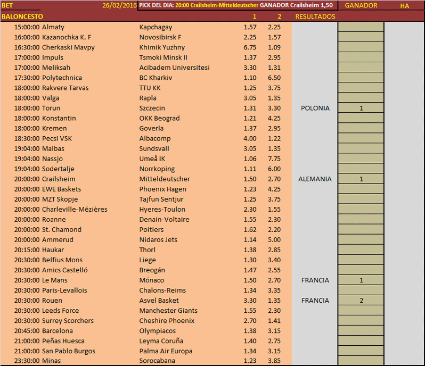425x366 pixels.
Task: Click Cheshire Phoenix cell
Action: click(167, 321)
